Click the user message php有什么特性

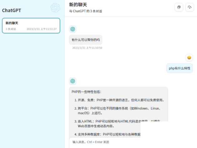(x=179, y=68)
